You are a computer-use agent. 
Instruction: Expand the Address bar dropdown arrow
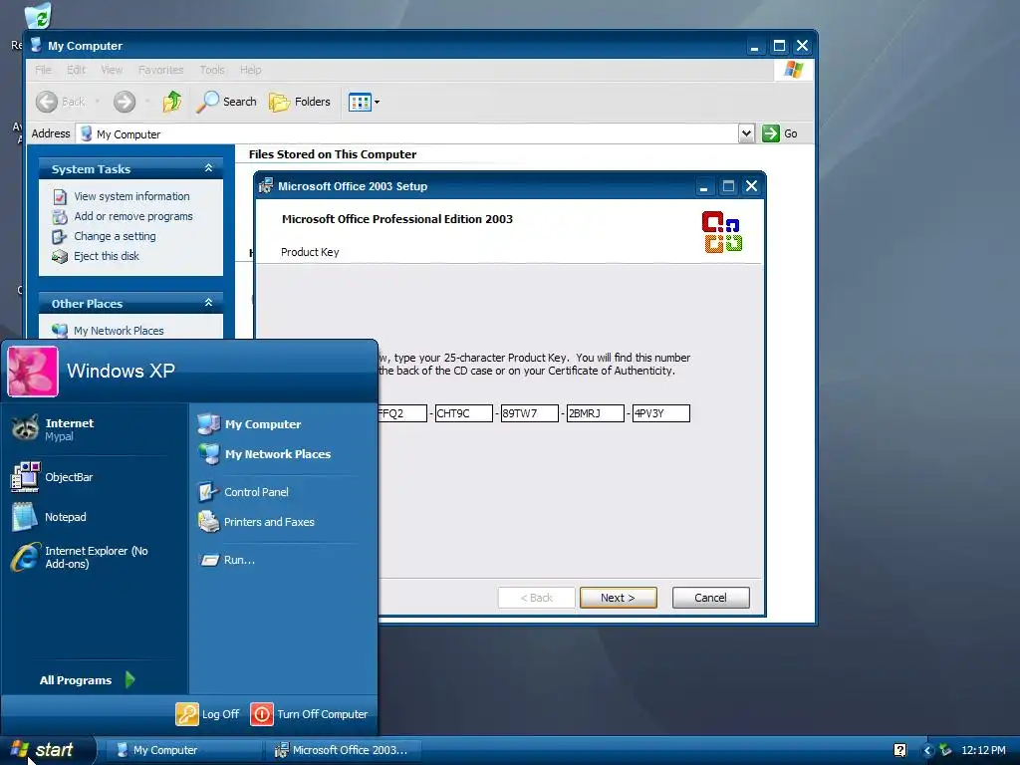746,133
